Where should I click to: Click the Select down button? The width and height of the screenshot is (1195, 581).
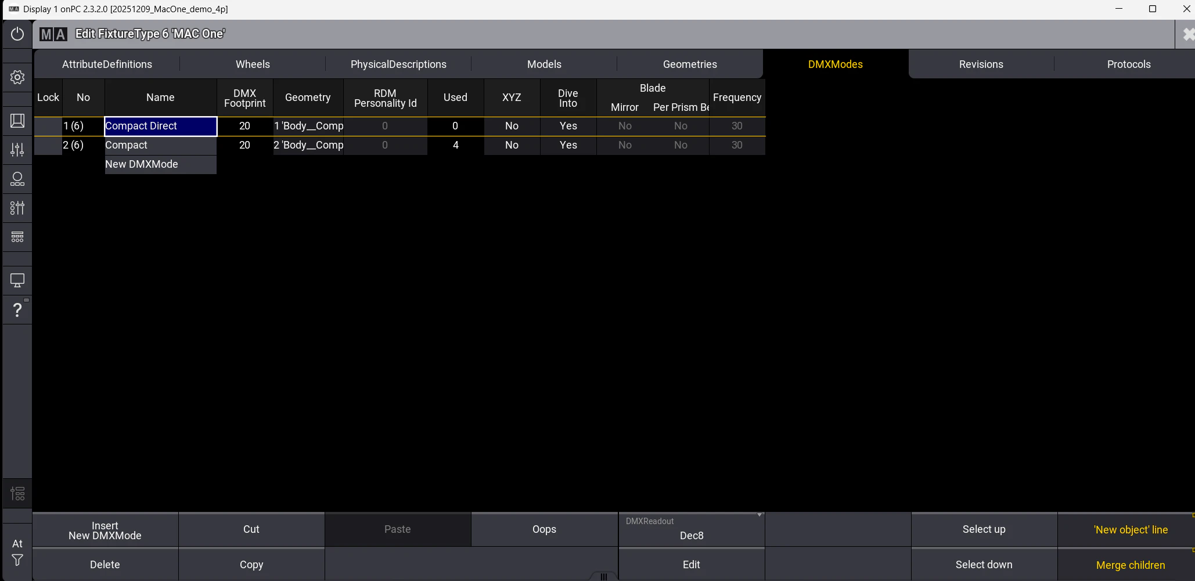pyautogui.click(x=984, y=565)
